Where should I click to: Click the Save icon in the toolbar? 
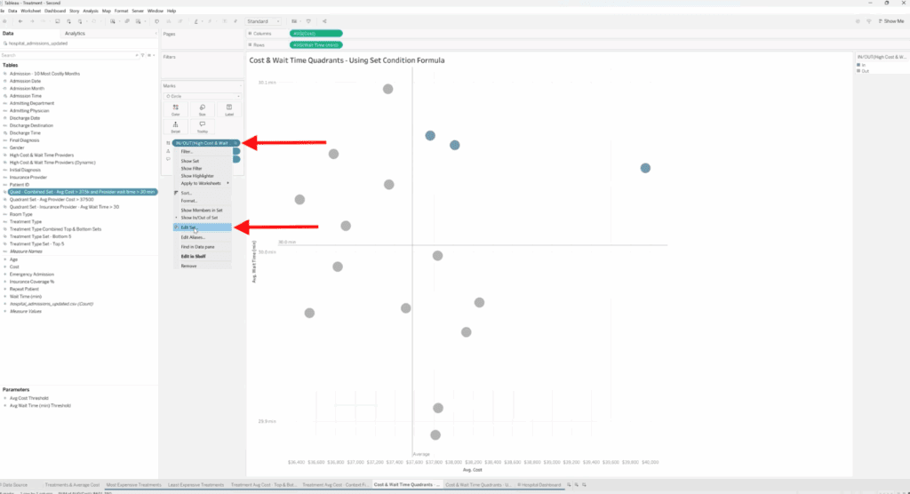coord(58,21)
